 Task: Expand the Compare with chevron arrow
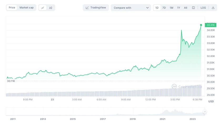(x=147, y=8)
